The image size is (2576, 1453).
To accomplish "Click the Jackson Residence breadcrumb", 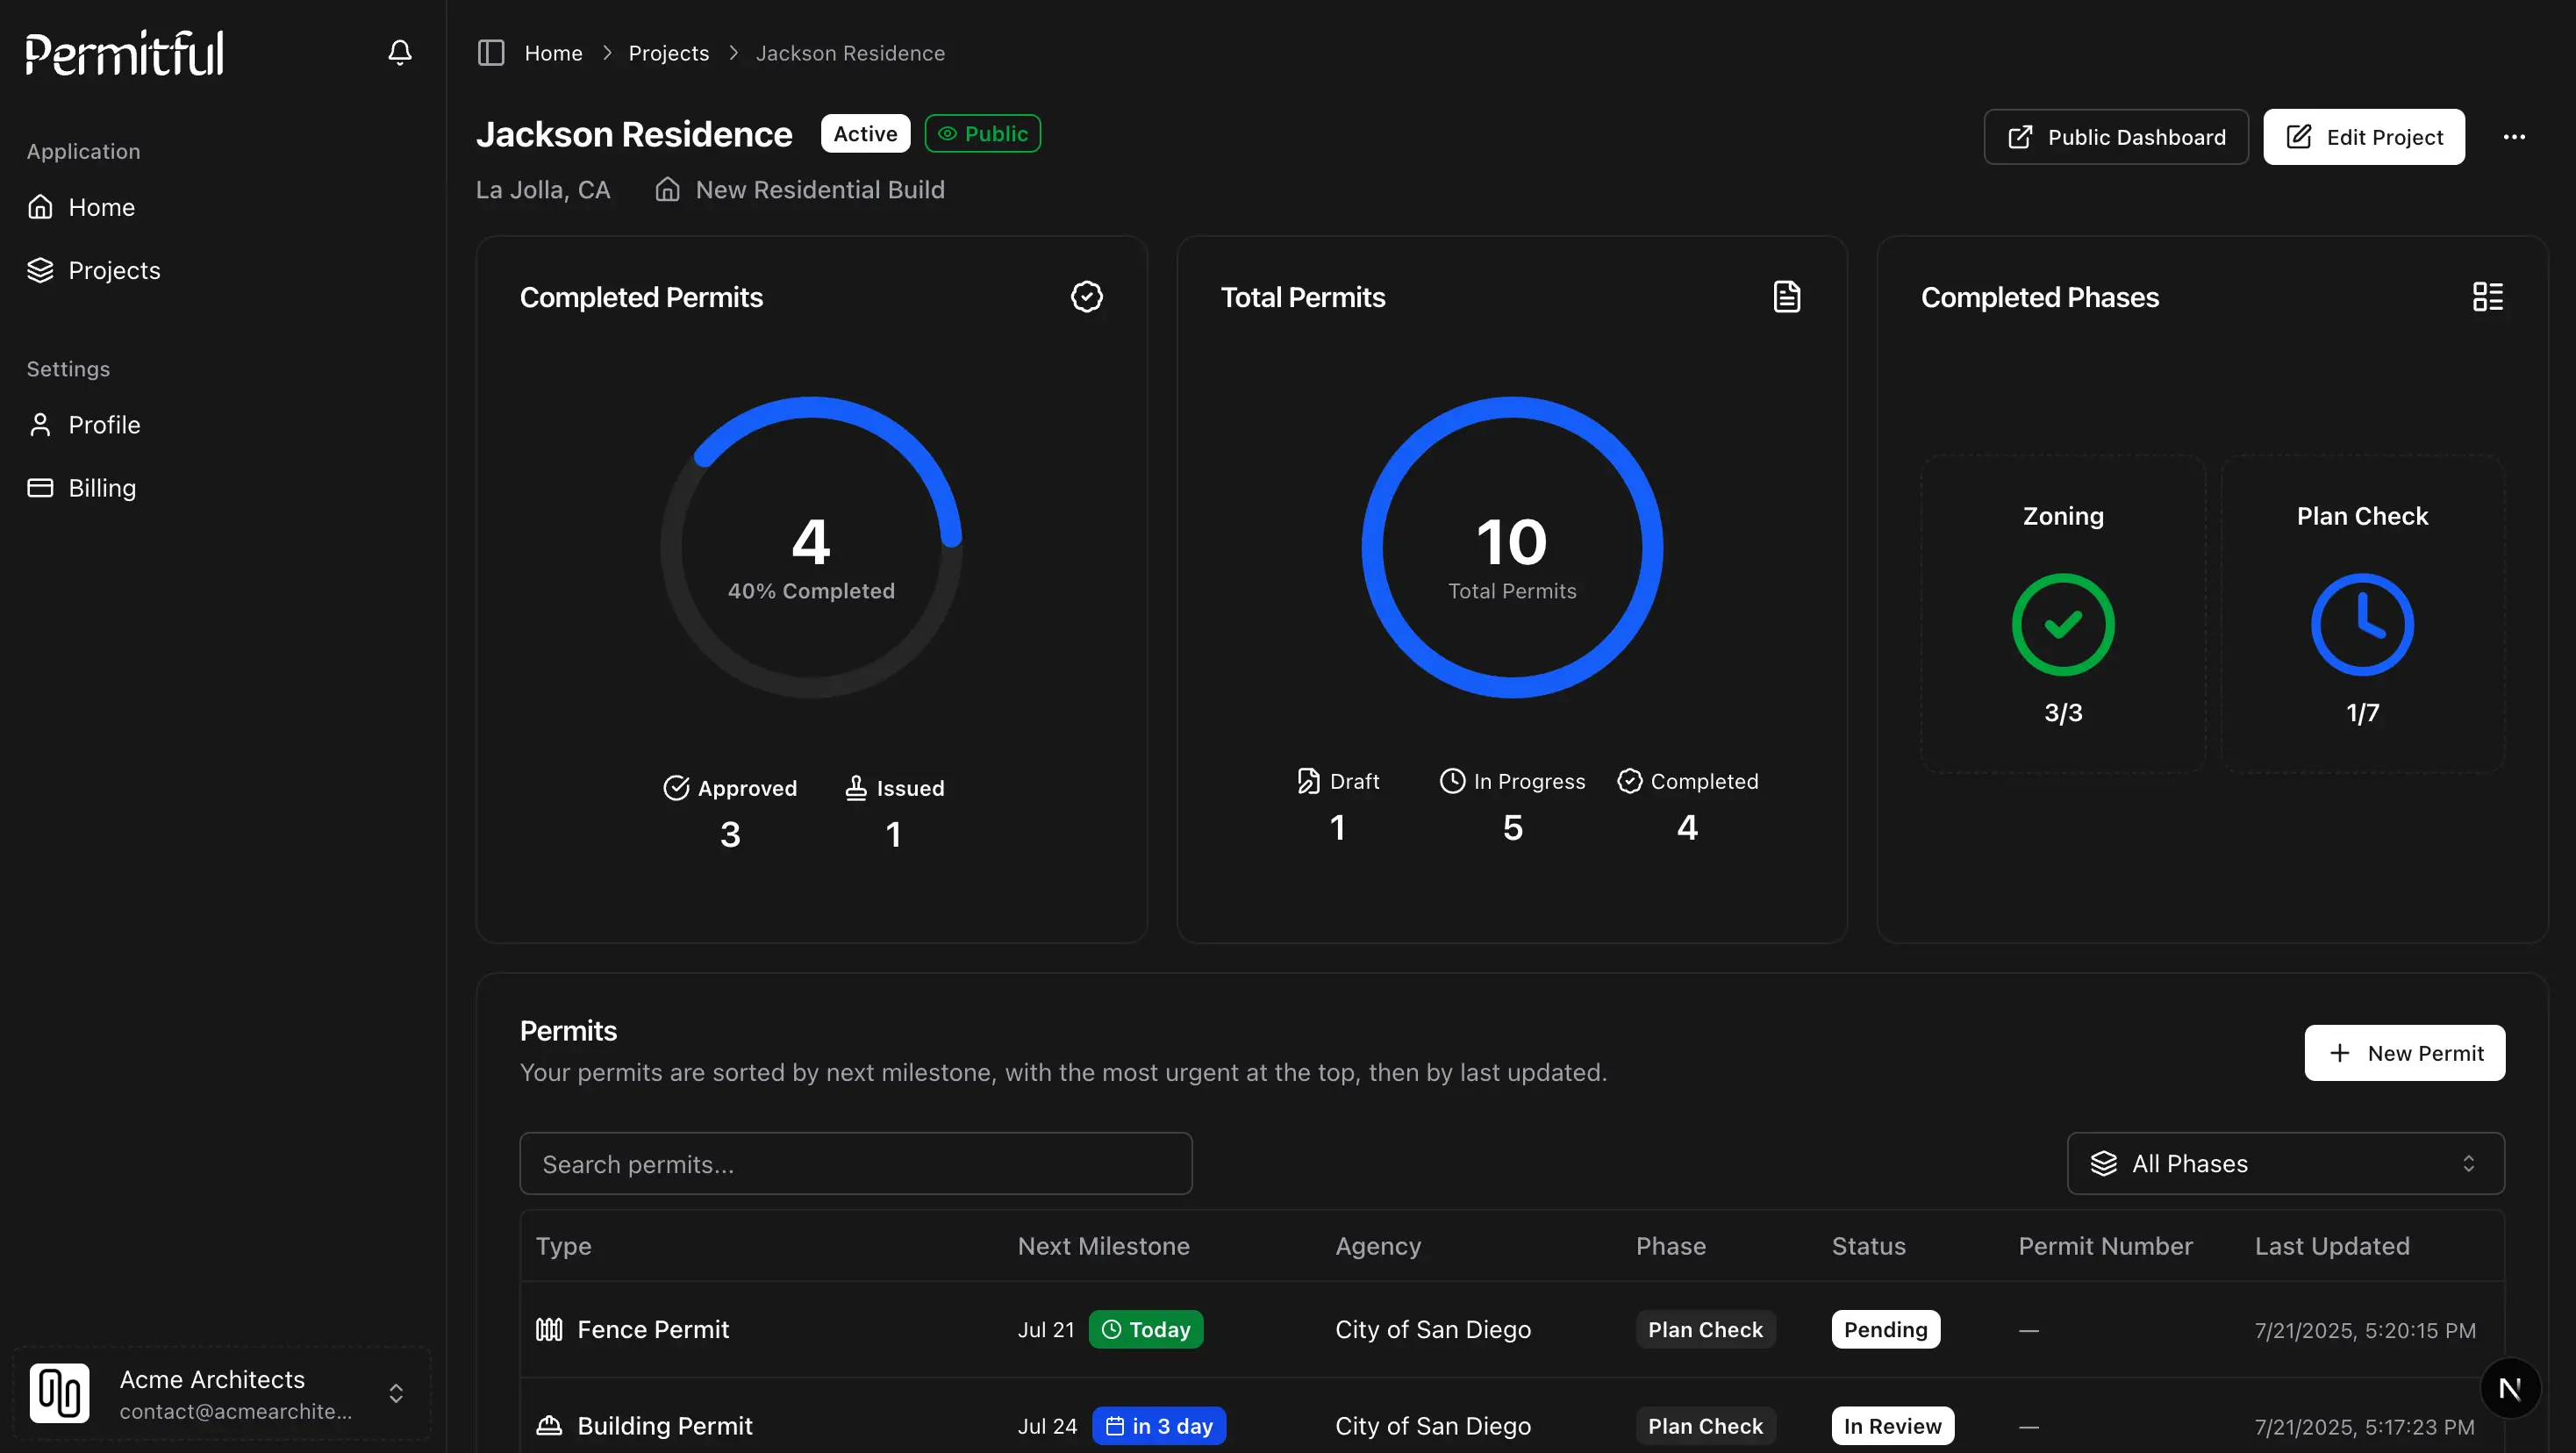I will coord(849,53).
